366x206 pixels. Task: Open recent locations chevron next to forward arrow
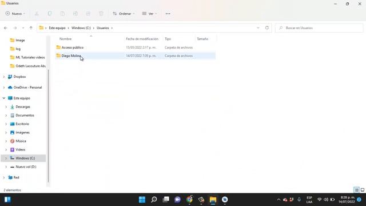[23, 28]
